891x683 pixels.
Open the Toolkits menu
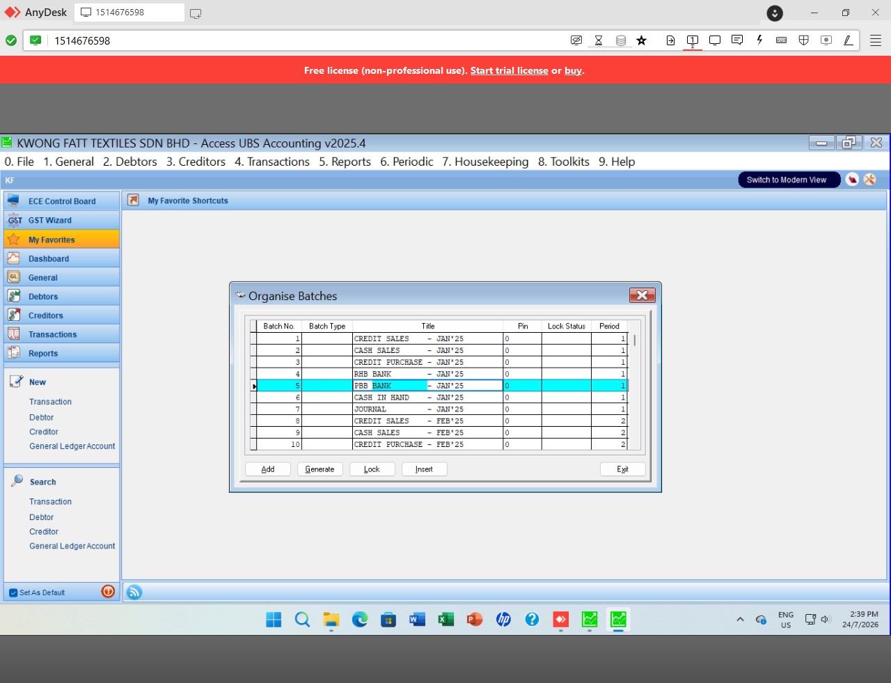(564, 162)
